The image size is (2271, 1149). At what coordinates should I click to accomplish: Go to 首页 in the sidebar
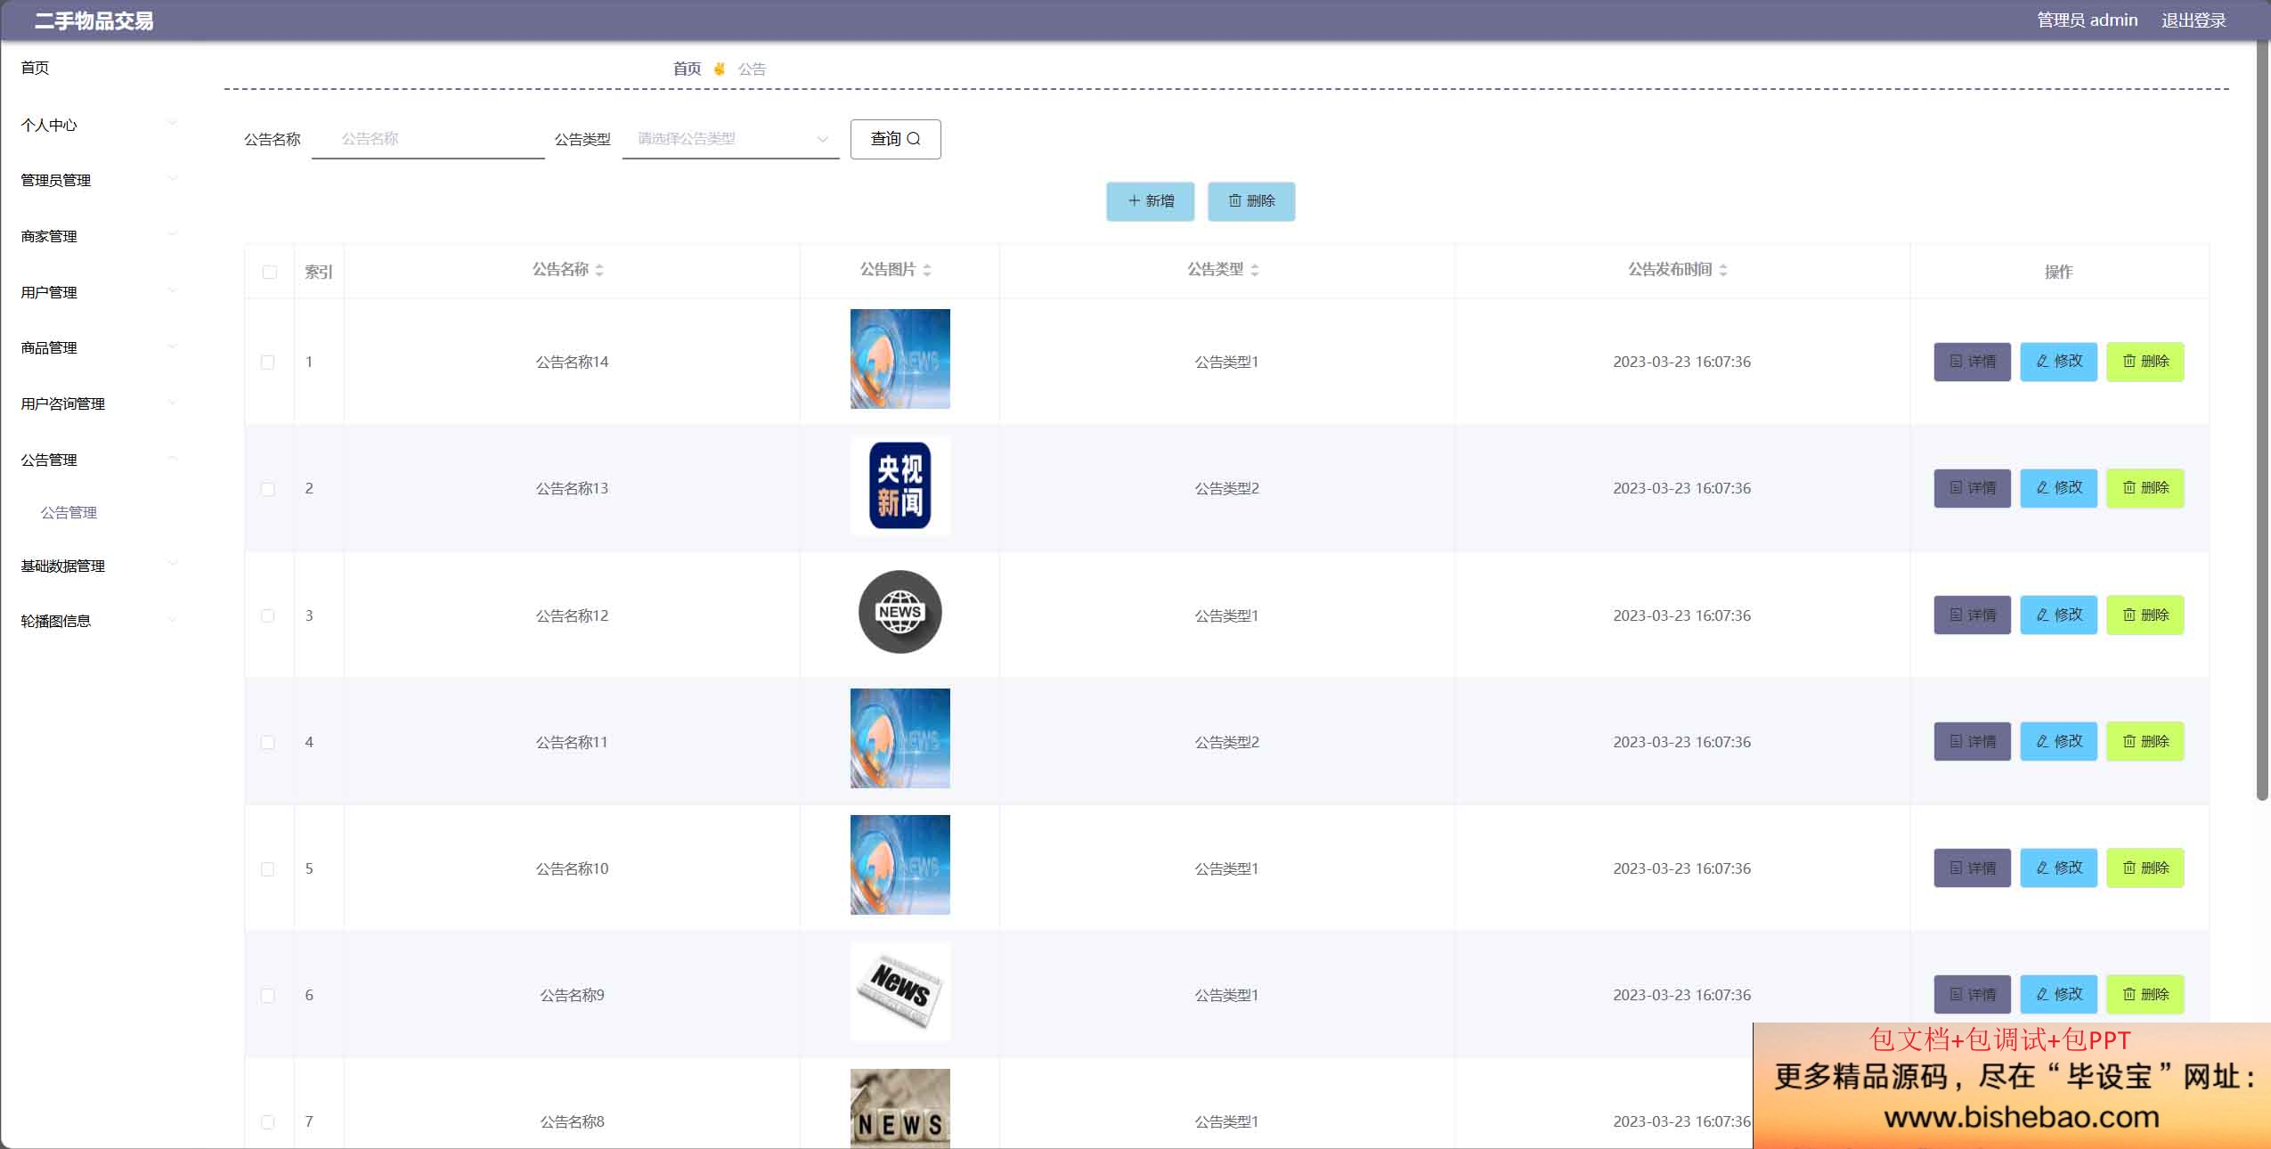pos(36,68)
